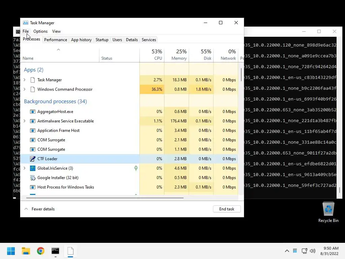Open the Recycle Bin on the desktop
The height and width of the screenshot is (259, 345).
[328, 212]
